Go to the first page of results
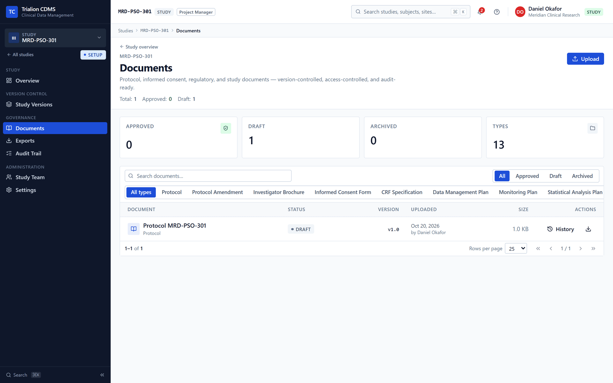The image size is (613, 383). coord(538,248)
